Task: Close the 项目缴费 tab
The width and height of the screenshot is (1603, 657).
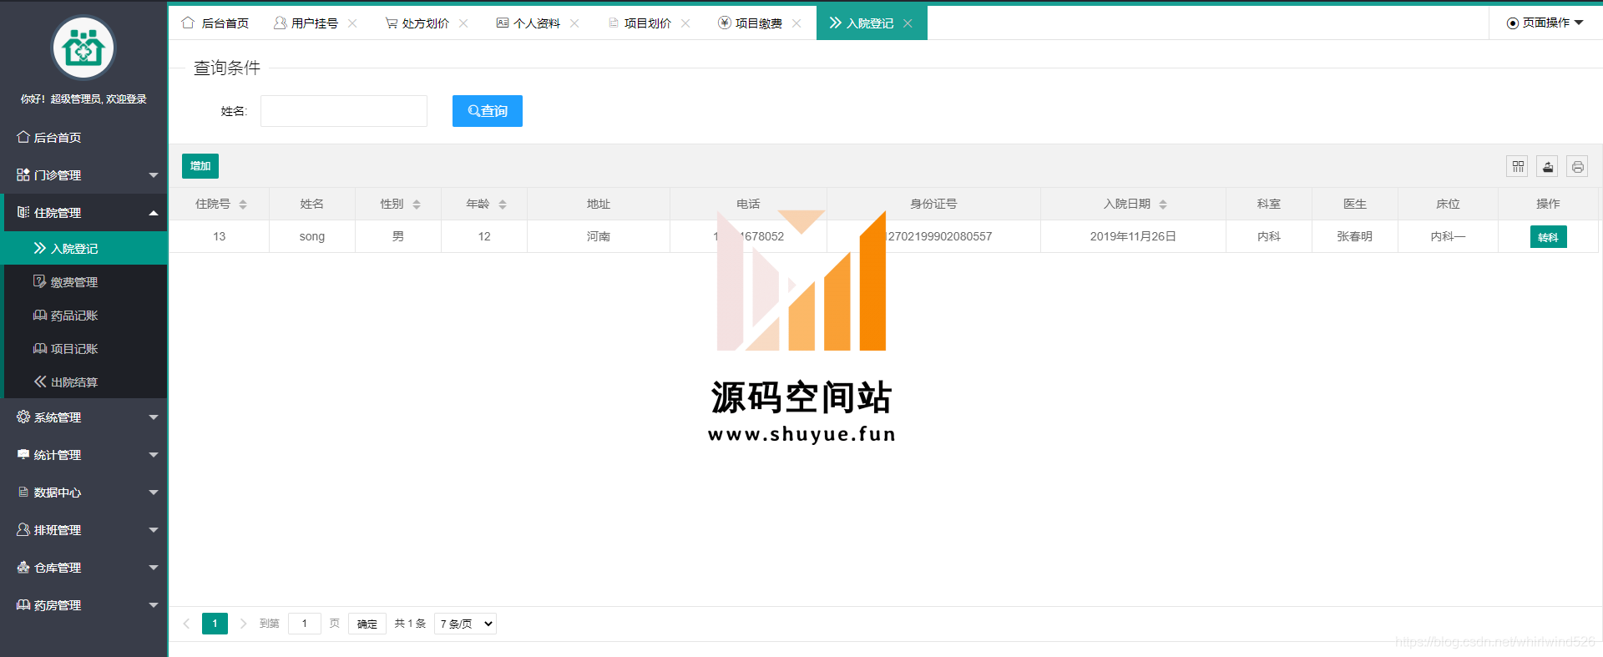Action: [797, 23]
